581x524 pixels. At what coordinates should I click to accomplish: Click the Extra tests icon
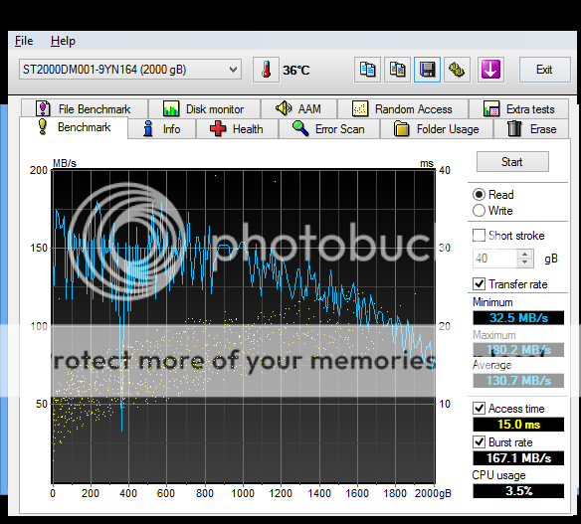tap(491, 108)
